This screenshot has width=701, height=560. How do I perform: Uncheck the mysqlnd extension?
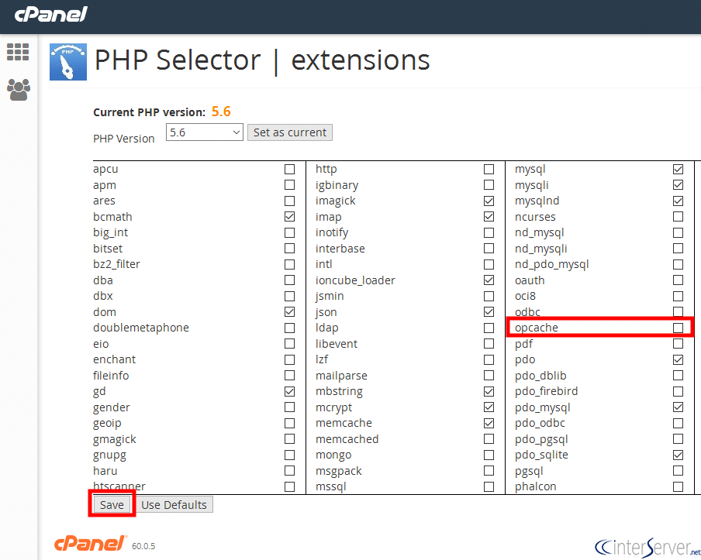click(678, 201)
